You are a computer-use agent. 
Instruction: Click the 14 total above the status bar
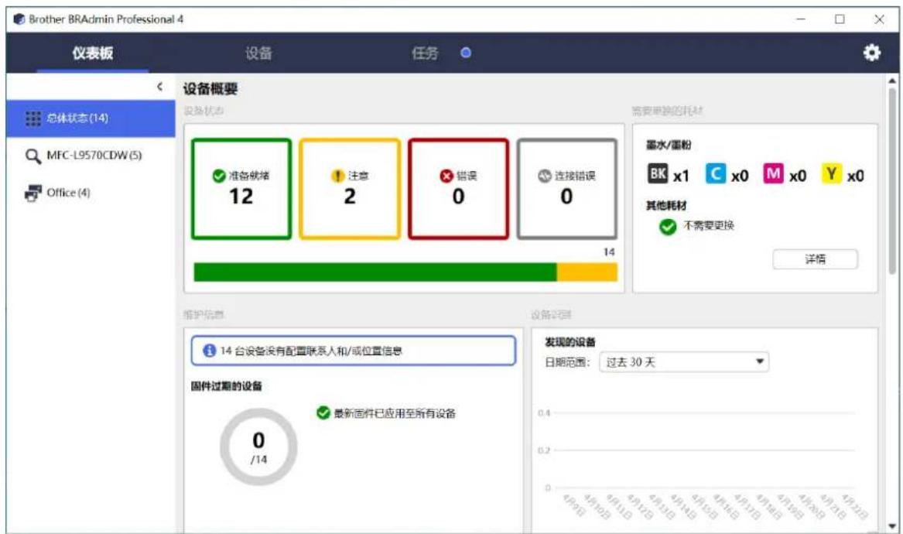pyautogui.click(x=609, y=252)
